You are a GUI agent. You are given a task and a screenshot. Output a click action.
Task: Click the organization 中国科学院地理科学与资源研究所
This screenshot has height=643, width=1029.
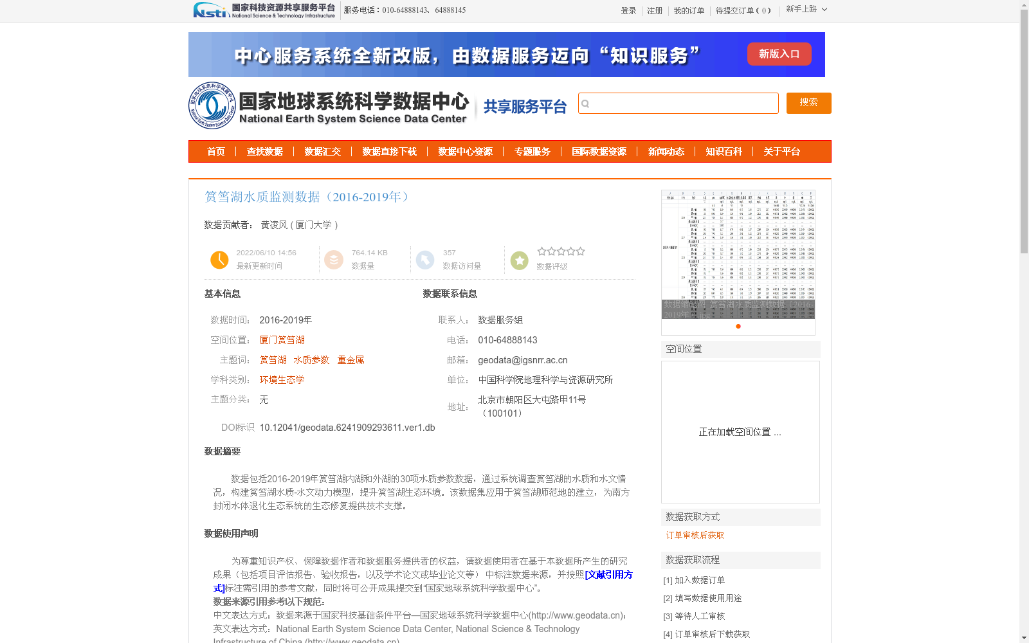(545, 380)
